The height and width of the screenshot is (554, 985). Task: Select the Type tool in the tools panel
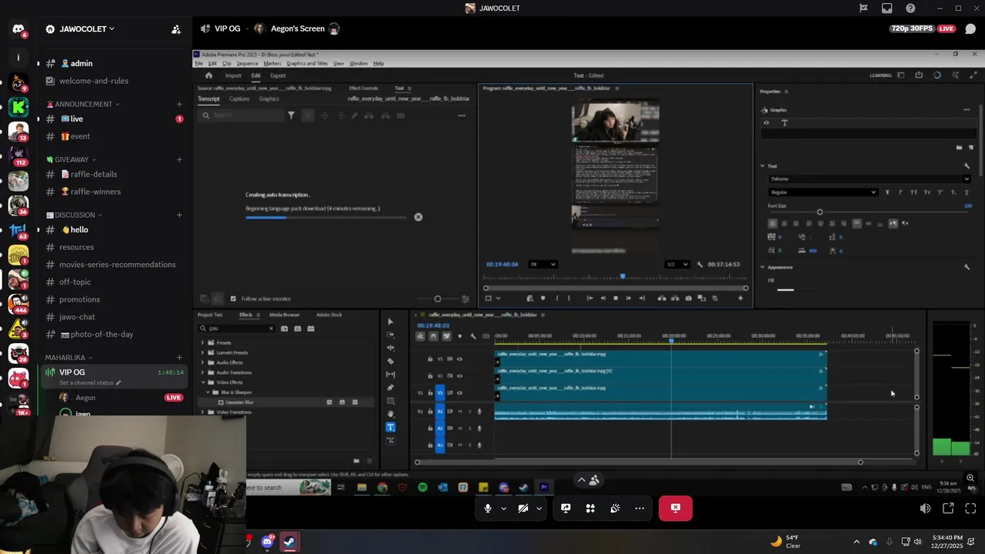click(390, 427)
